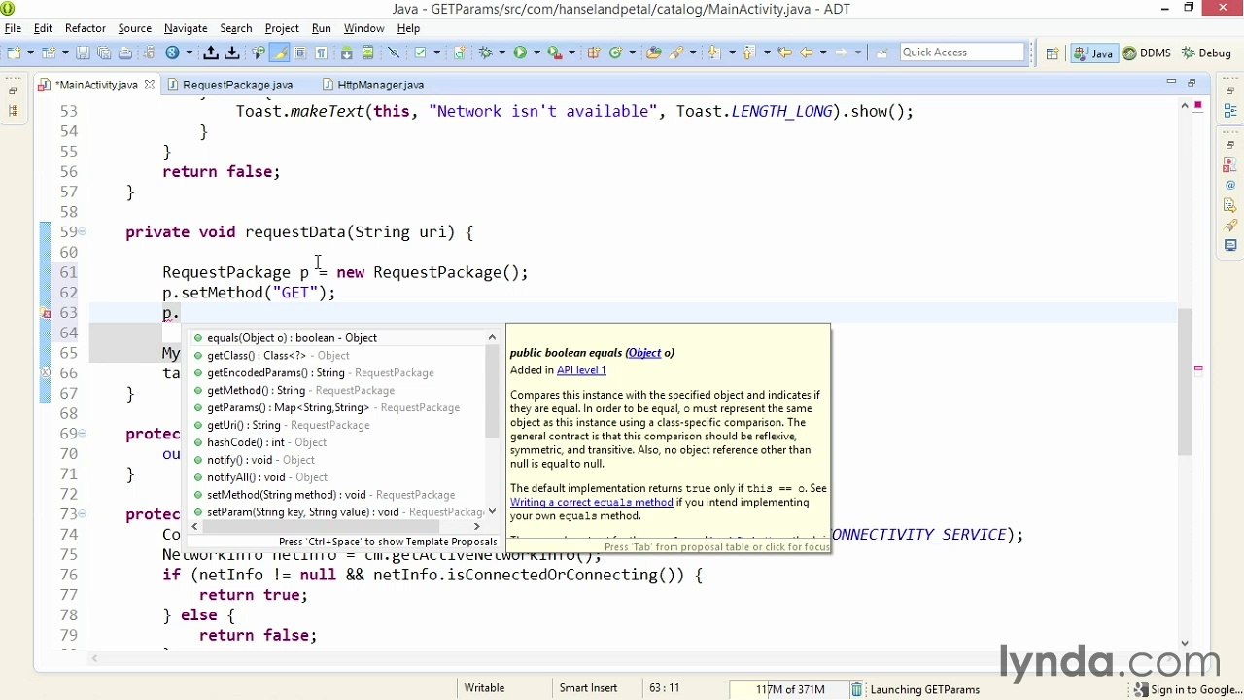Image resolution: width=1244 pixels, height=700 pixels.
Task: Click the Back navigation arrow in toolbar
Action: click(x=806, y=52)
